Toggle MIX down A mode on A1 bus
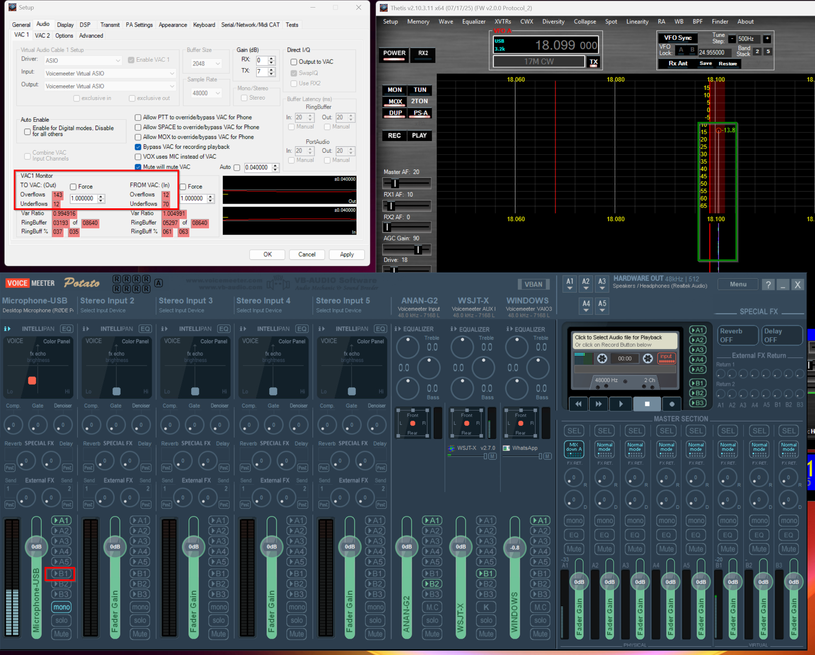 click(574, 449)
